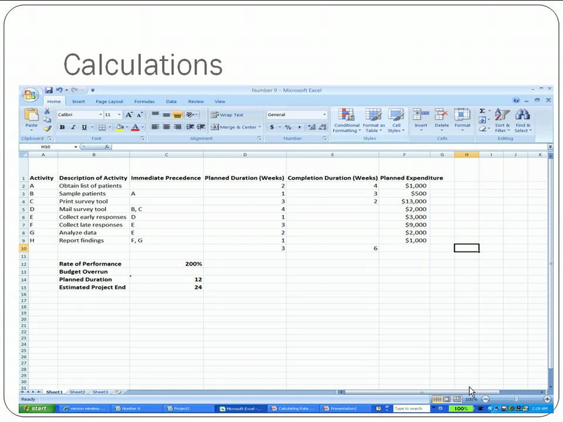563x422 pixels.
Task: Select the Sheet2 worksheet tab
Action: (x=77, y=392)
